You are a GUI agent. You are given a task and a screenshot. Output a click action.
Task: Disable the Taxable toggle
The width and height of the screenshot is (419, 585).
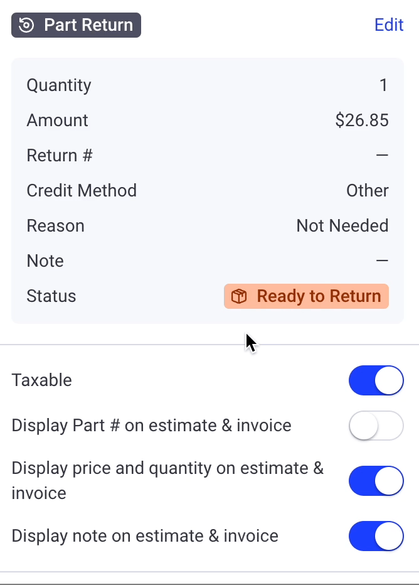pyautogui.click(x=376, y=380)
